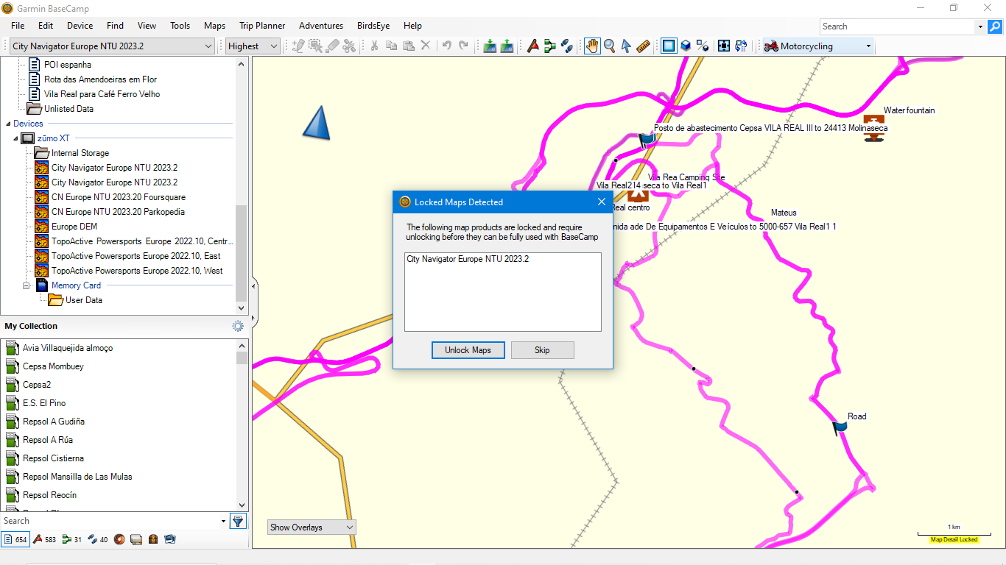The width and height of the screenshot is (1006, 565).
Task: Toggle the photos filter icon
Action: click(x=170, y=539)
